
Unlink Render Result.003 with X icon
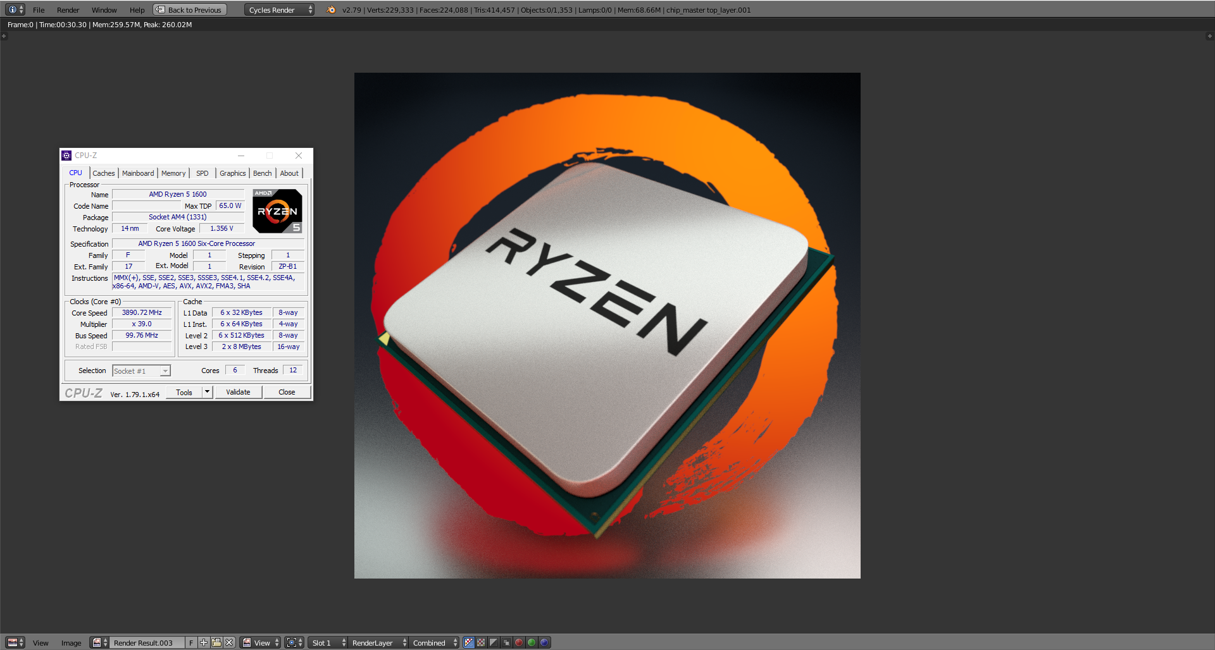(x=229, y=642)
